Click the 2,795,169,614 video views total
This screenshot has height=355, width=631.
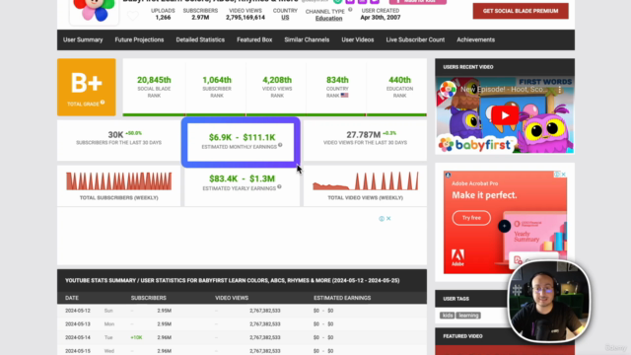[245, 18]
